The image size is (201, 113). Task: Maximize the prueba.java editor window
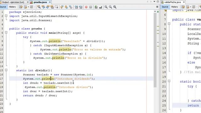pos(158,2)
